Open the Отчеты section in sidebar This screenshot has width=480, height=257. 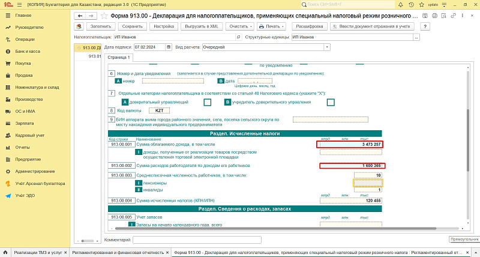point(23,147)
